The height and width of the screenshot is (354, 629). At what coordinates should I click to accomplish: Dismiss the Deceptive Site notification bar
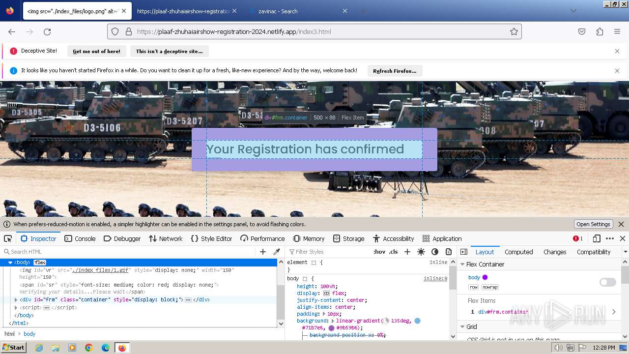pyautogui.click(x=617, y=51)
